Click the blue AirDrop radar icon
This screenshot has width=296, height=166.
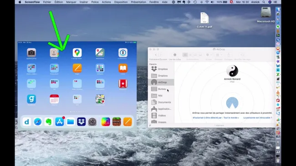(232, 103)
